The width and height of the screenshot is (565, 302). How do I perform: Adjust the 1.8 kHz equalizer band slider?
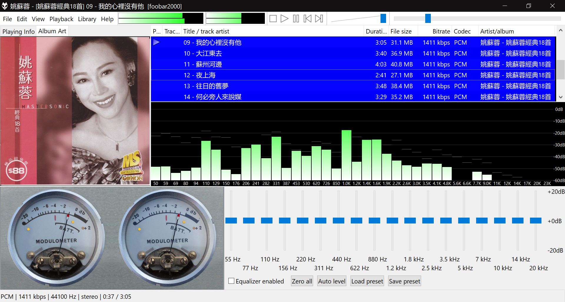410,221
